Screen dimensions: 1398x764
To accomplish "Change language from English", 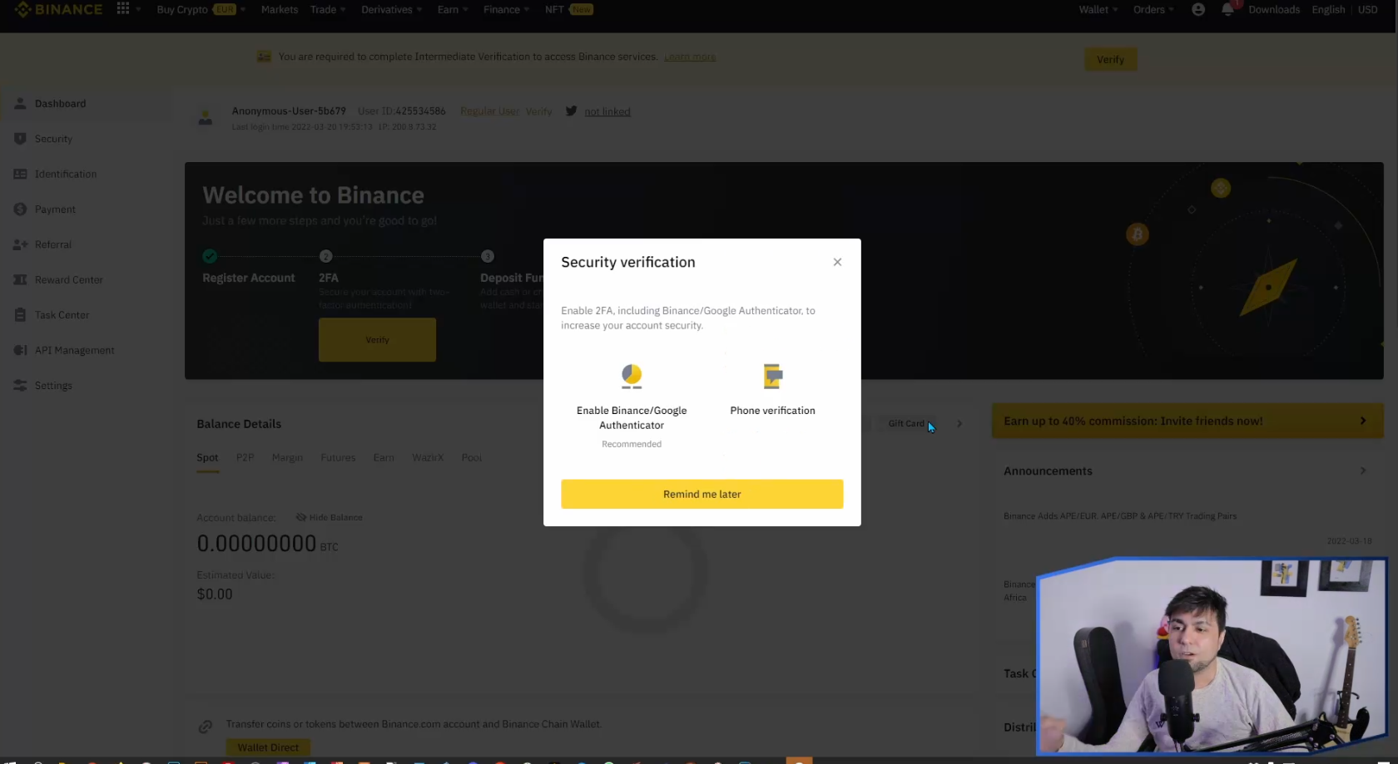I will pyautogui.click(x=1328, y=10).
